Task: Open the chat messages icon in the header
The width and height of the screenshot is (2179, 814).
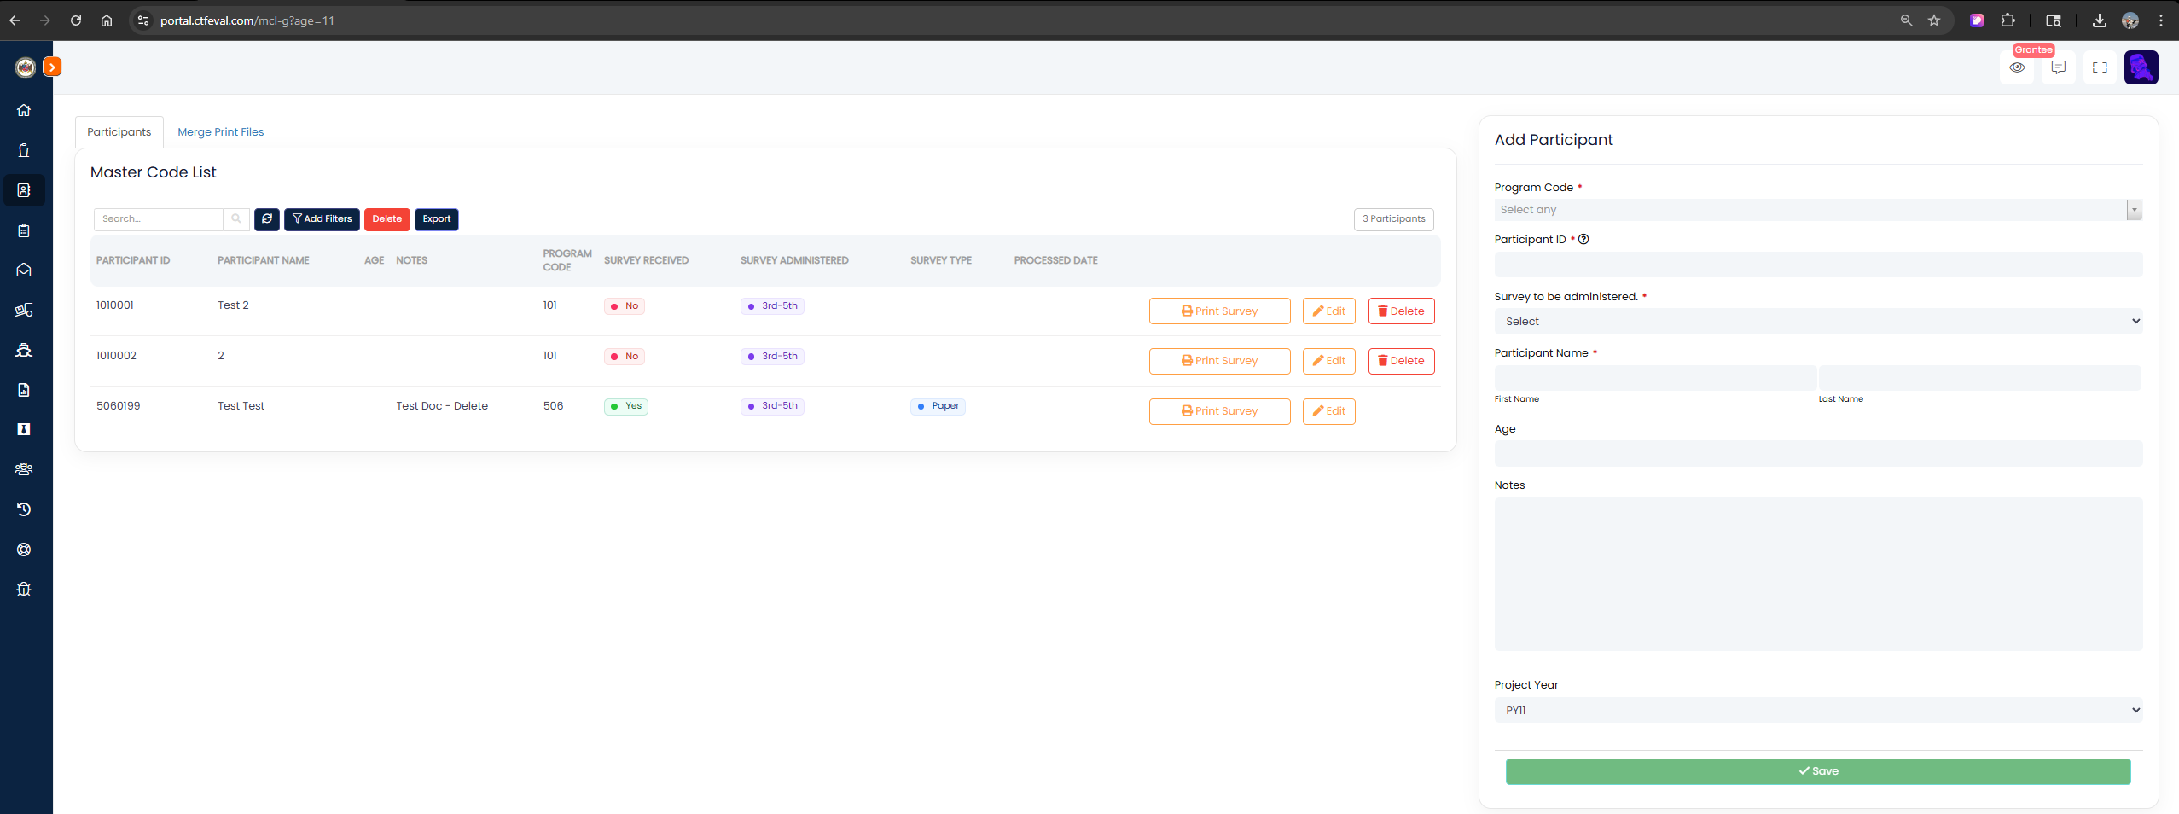Action: coord(2058,67)
